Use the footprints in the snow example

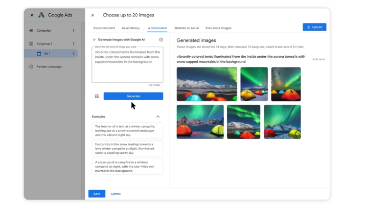[x=127, y=149]
